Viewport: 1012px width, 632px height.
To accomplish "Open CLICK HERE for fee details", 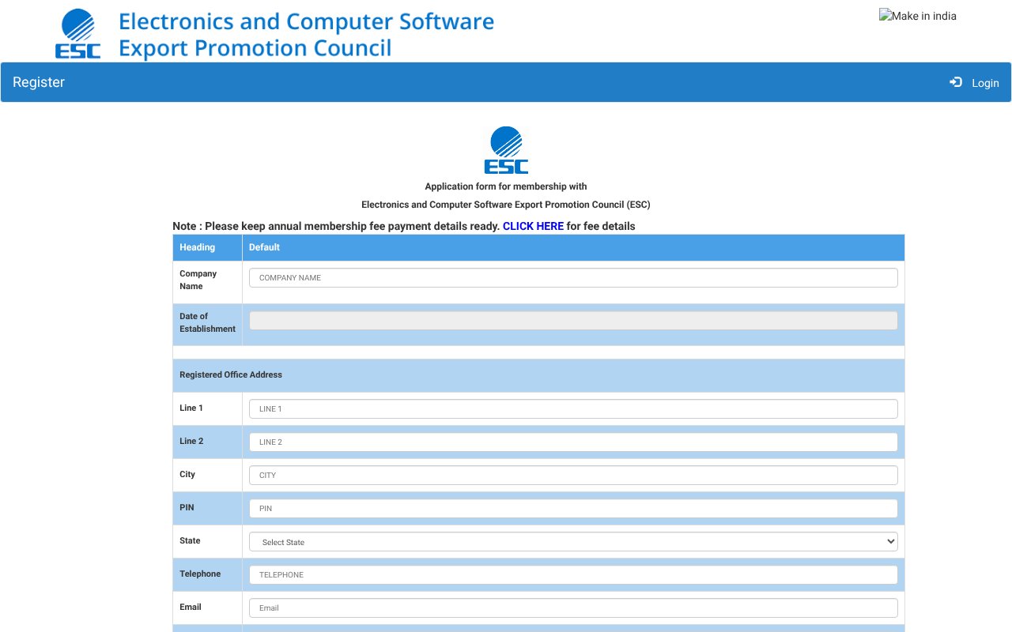I will pyautogui.click(x=533, y=226).
